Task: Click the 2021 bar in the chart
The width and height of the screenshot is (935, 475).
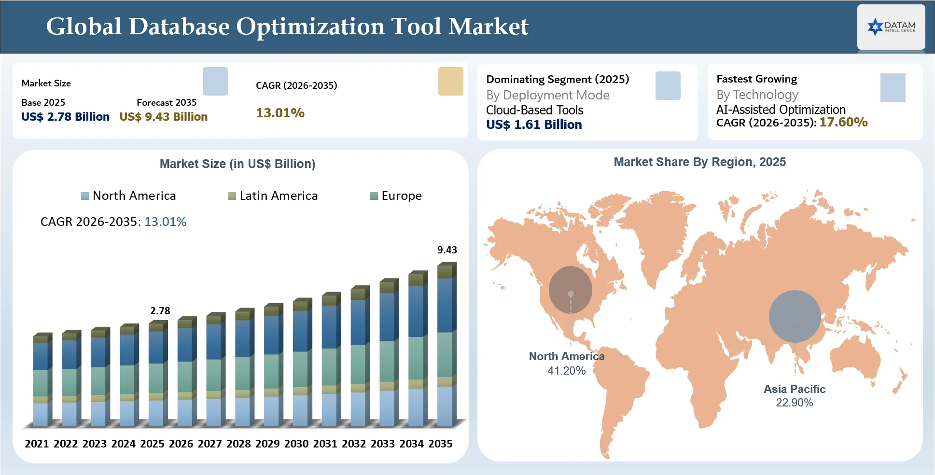Action: tap(42, 379)
